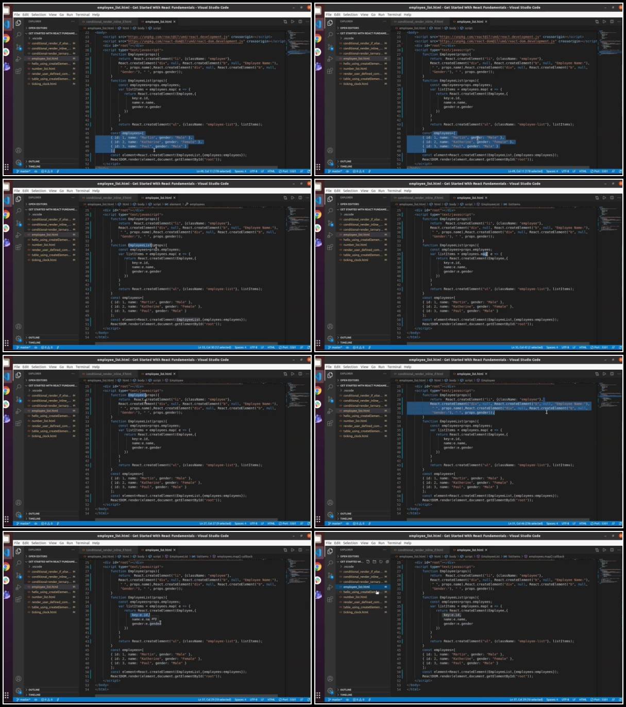The width and height of the screenshot is (626, 707).
Task: Open the Extensions view in the top-left frame
Action: coord(19,71)
